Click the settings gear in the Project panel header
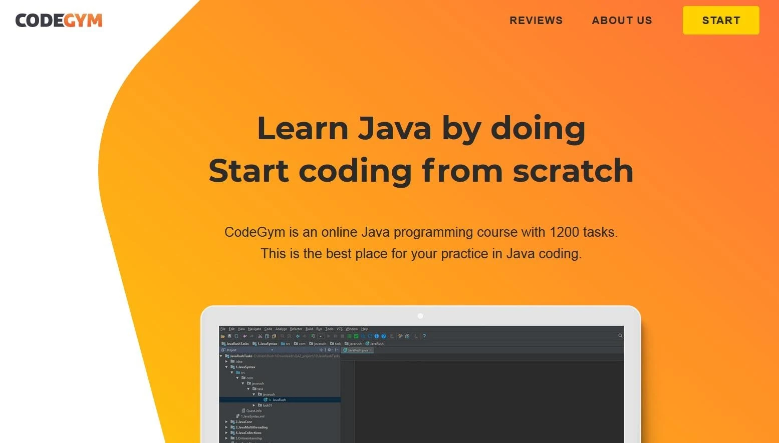This screenshot has height=443, width=779. tap(329, 350)
